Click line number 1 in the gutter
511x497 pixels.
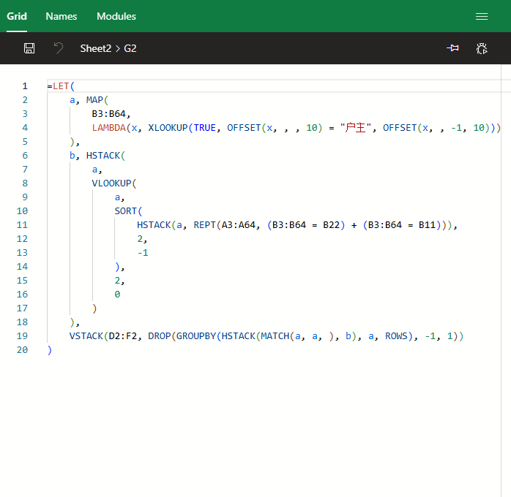tap(25, 86)
